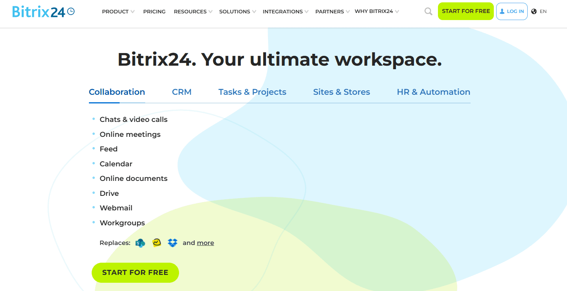The width and height of the screenshot is (567, 291).
Task: Select the HR & Automation tab
Action: pos(434,92)
